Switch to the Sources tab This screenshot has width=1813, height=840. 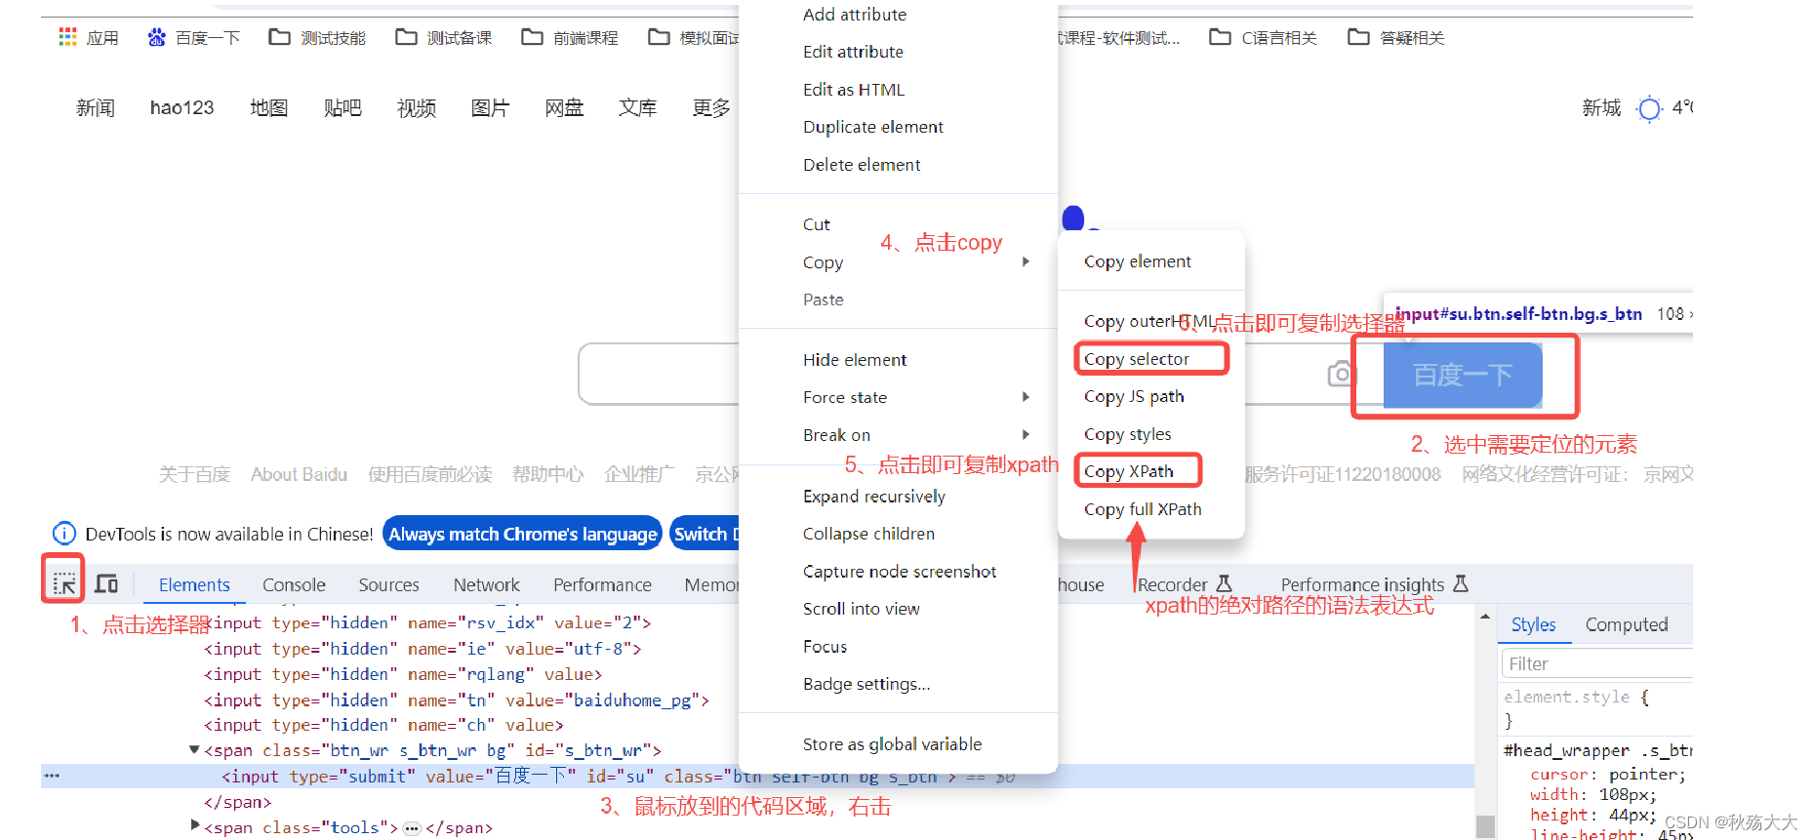(388, 584)
